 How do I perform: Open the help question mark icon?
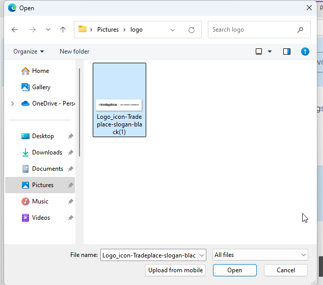[x=305, y=51]
